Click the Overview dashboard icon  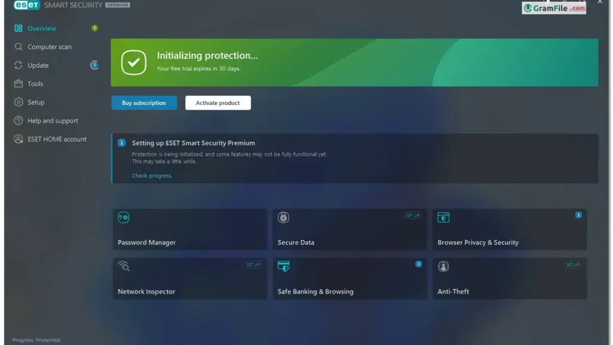(19, 28)
